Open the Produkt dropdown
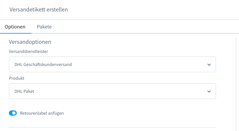The width and height of the screenshot is (239, 131). (112, 91)
